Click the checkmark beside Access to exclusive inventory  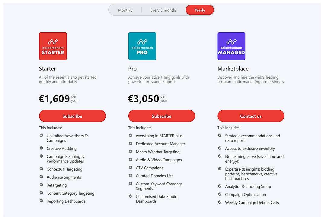point(220,148)
